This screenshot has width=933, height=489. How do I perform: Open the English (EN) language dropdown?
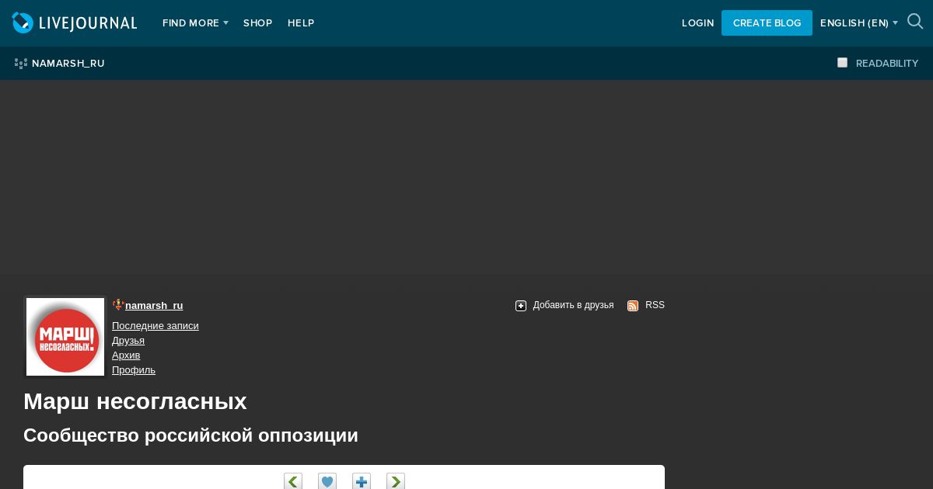[x=859, y=23]
